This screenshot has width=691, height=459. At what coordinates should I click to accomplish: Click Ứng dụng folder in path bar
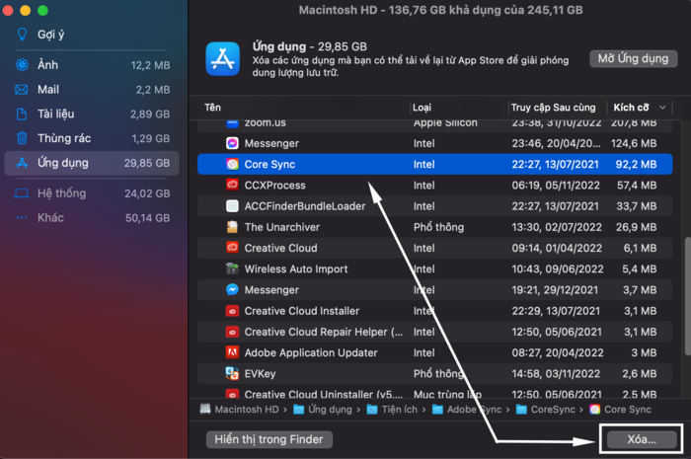click(x=323, y=410)
